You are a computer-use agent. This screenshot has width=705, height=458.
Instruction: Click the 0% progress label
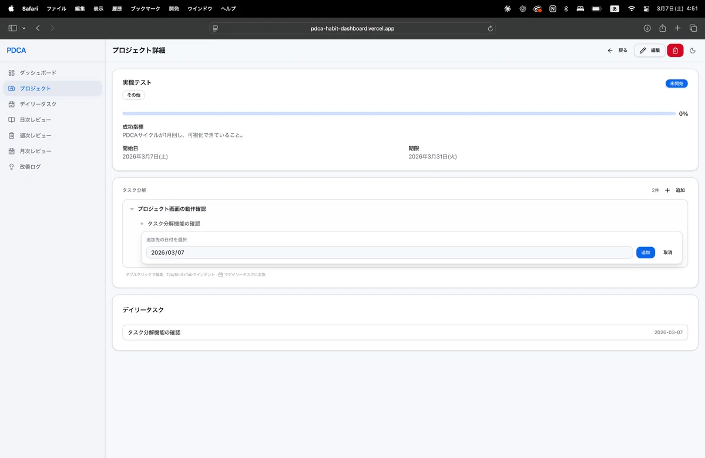pyautogui.click(x=683, y=114)
